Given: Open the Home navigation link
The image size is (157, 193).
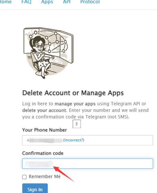Looking at the screenshot, I should click(x=6, y=2).
